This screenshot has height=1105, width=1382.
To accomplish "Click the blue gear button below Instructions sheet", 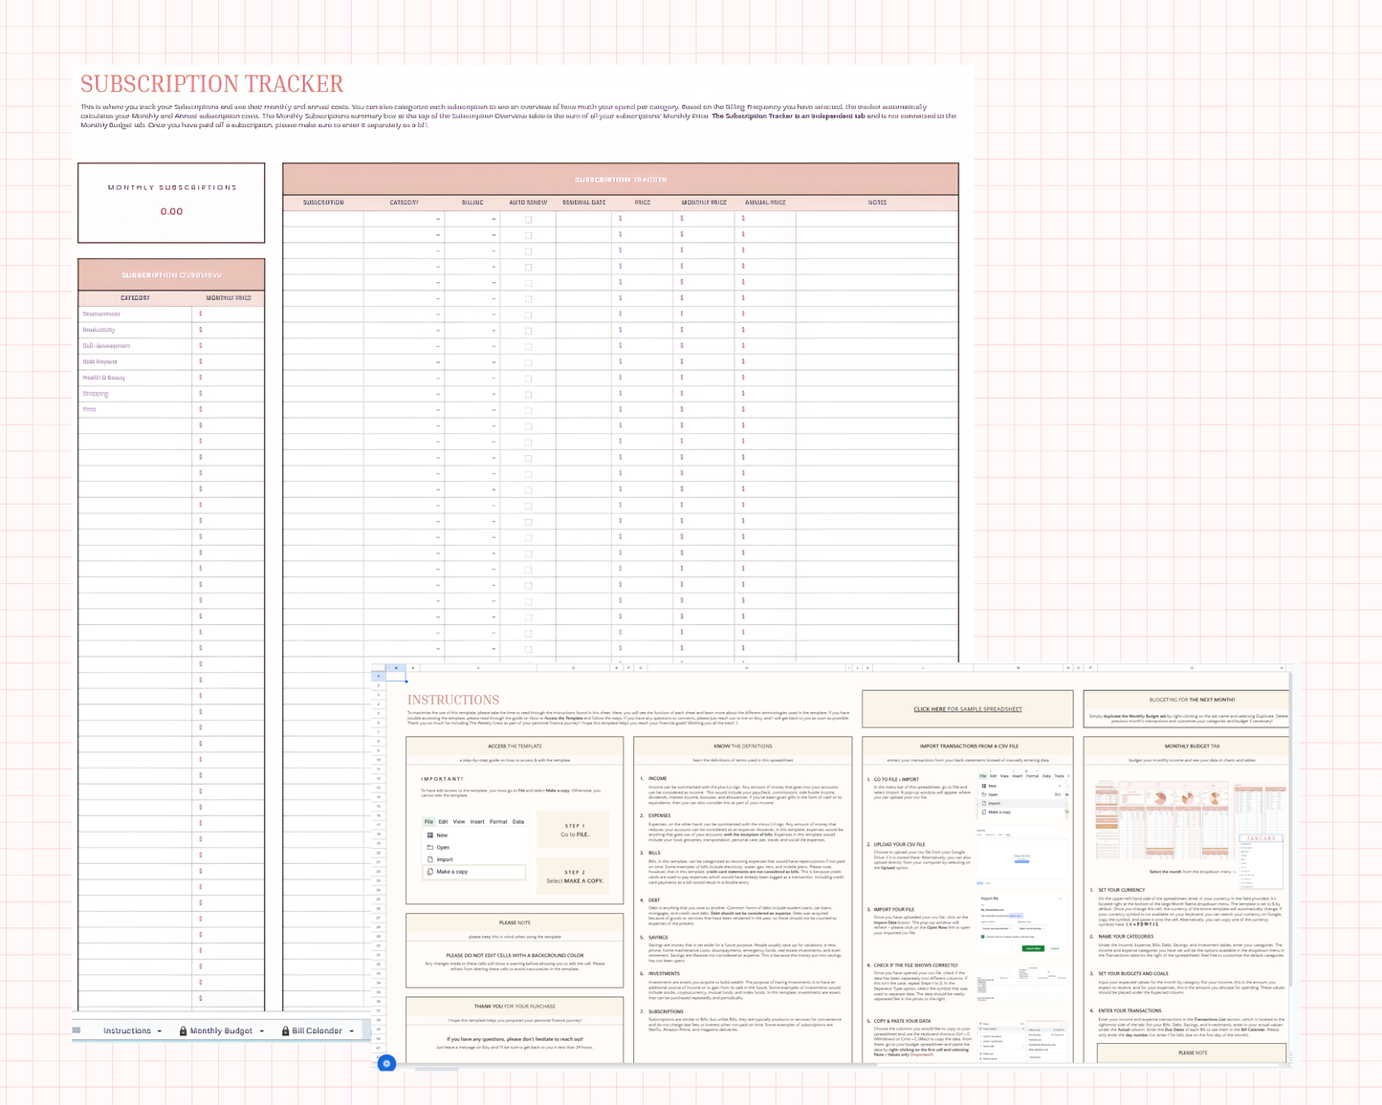I will coord(386,1063).
